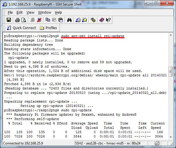Click the context help arrow-question icon
Viewport: 176px width, 148px height.
(x=108, y=20)
